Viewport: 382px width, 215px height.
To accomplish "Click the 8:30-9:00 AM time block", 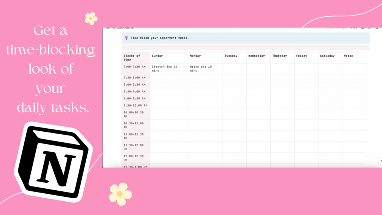I will click(136, 91).
